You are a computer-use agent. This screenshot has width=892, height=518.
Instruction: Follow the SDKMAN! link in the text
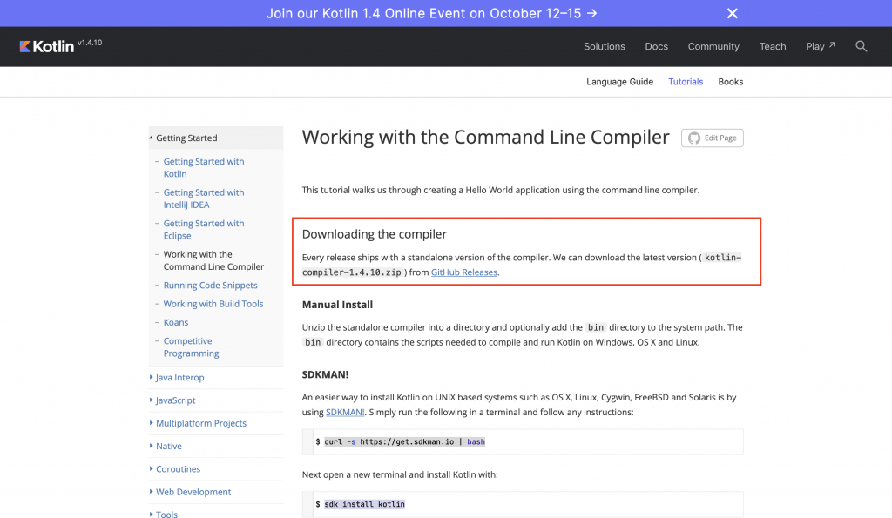point(345,413)
